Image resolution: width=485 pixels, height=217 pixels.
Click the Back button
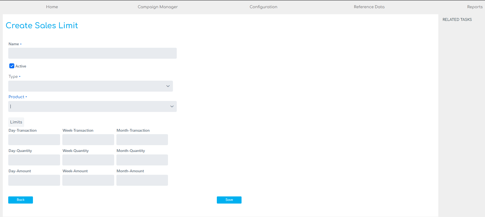click(x=21, y=200)
